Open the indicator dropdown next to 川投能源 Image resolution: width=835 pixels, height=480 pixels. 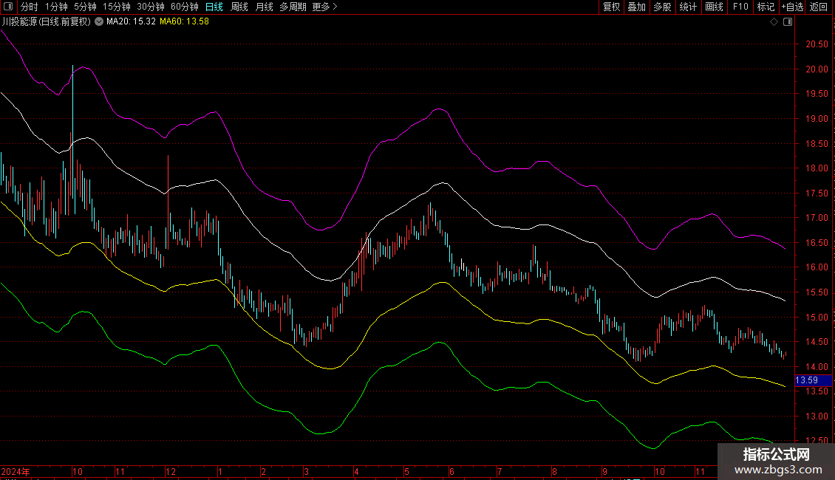tap(99, 22)
